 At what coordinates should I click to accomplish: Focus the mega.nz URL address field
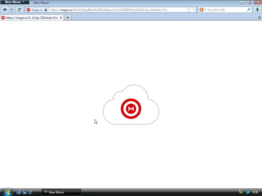(118, 10)
